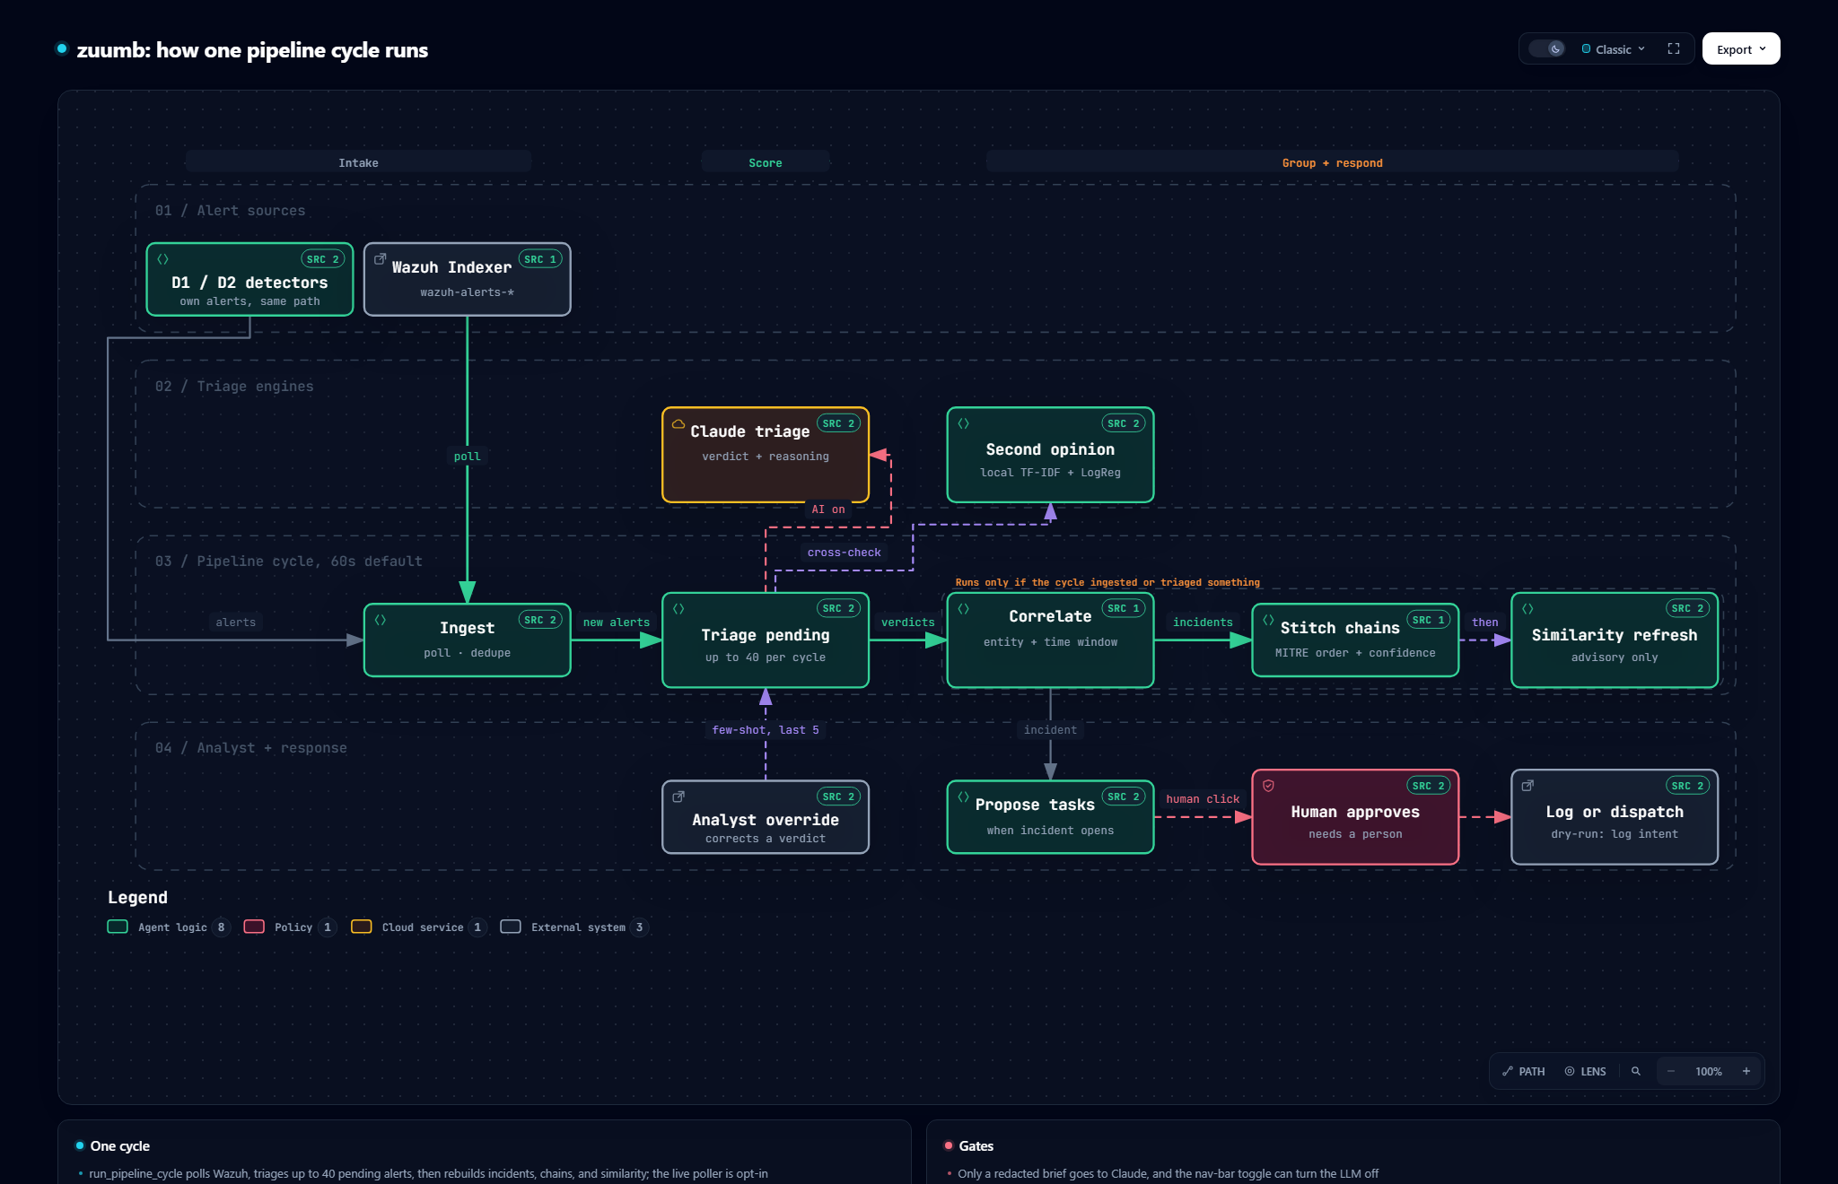Screen dimensions: 1838x1184
Task: Toggle the External system legend filter
Action: [x=574, y=927]
